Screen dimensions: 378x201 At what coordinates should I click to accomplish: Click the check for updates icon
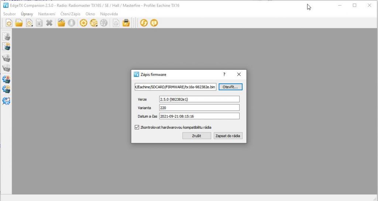point(144,23)
